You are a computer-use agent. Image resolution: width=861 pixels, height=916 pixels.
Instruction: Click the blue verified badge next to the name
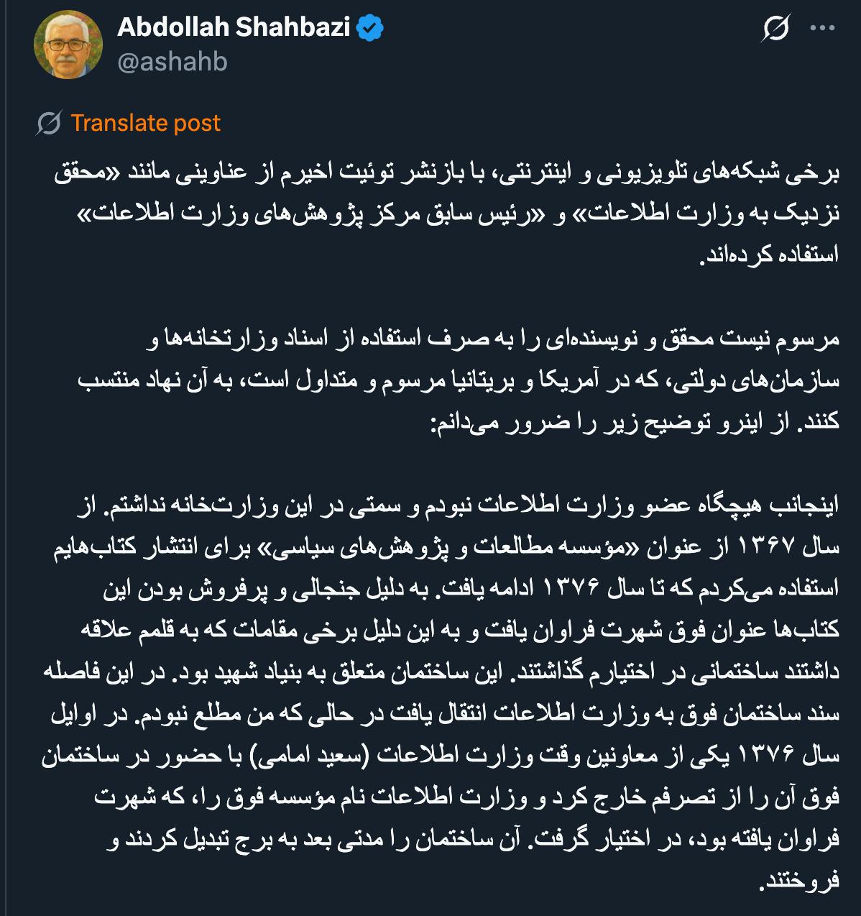coord(370,28)
